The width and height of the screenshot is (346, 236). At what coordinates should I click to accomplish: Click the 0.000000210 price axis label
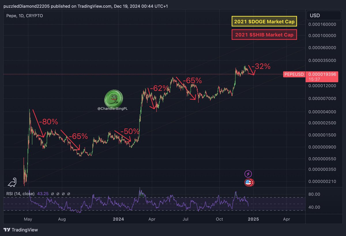pos(323,181)
